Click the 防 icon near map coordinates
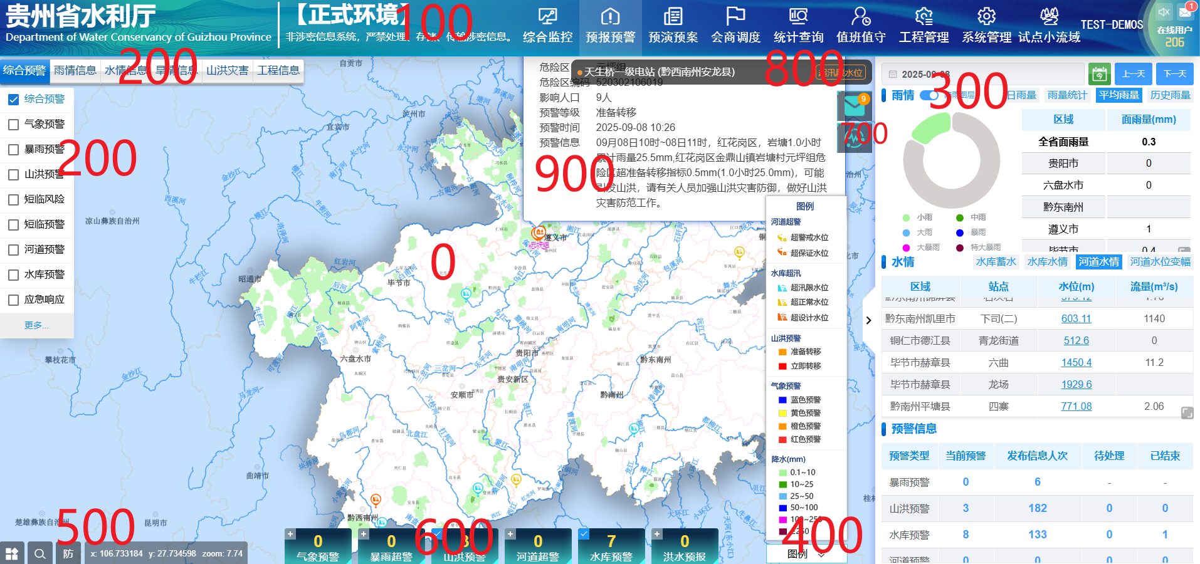The width and height of the screenshot is (1200, 564). 68,553
